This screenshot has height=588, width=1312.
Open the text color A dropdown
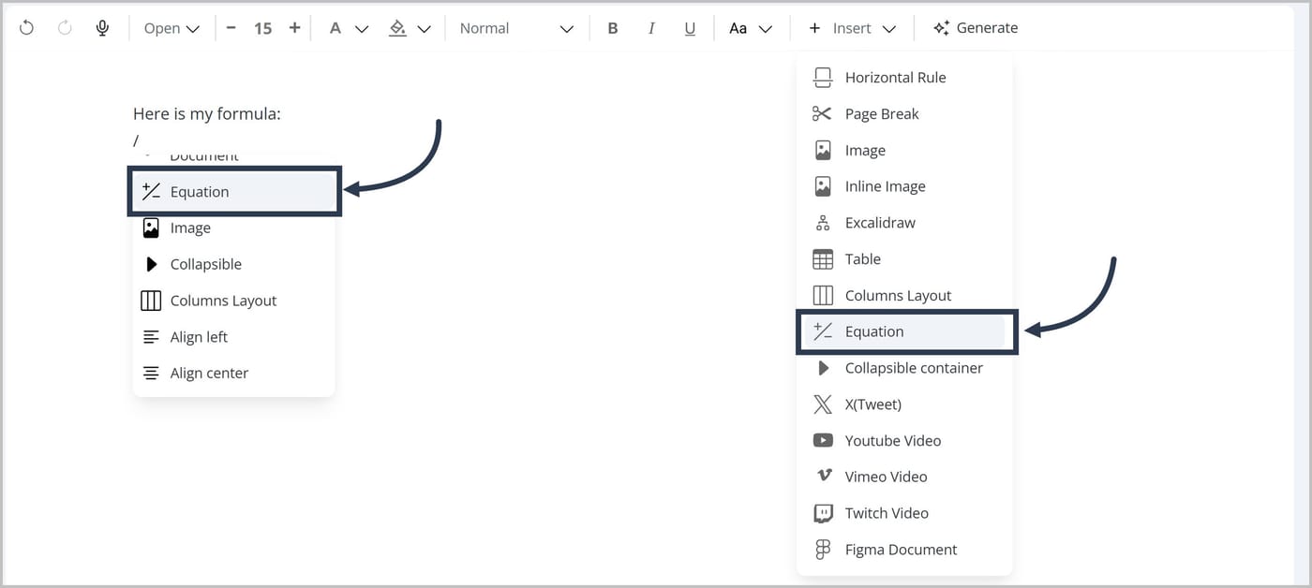point(348,28)
